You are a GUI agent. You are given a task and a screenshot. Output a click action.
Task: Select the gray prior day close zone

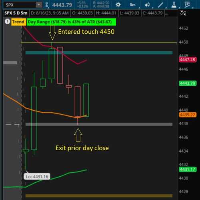click(99, 124)
